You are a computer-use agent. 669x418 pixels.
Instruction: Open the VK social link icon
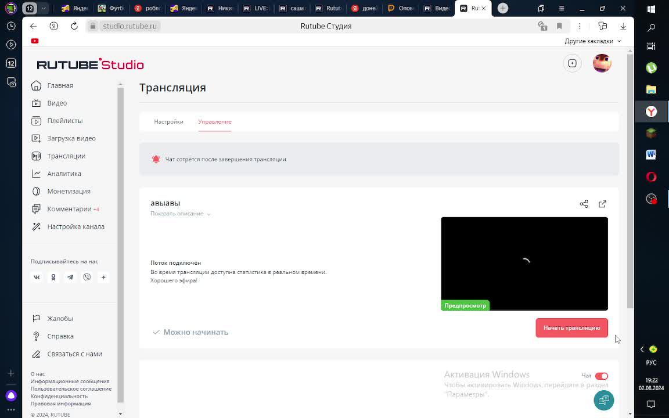(x=37, y=278)
